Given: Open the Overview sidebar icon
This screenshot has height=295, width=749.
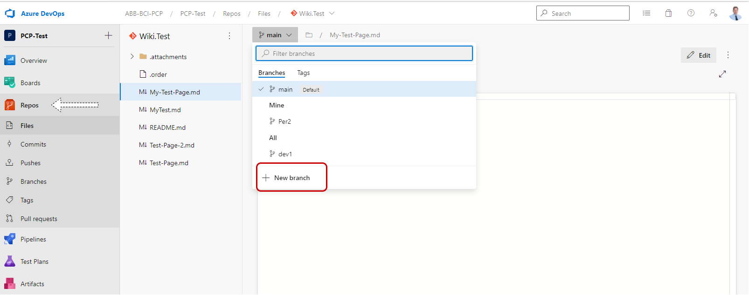Looking at the screenshot, I should pyautogui.click(x=10, y=60).
